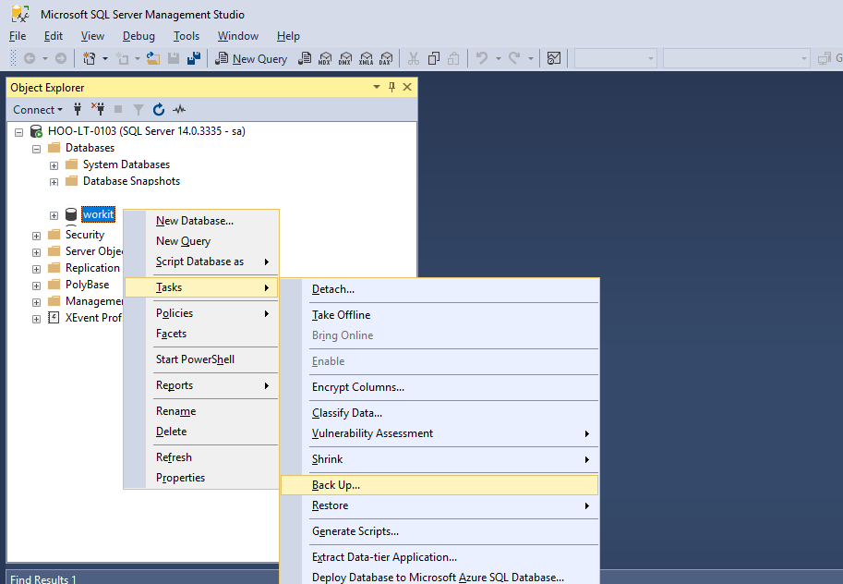Open Vulnerability Assessment submenu

click(x=440, y=433)
